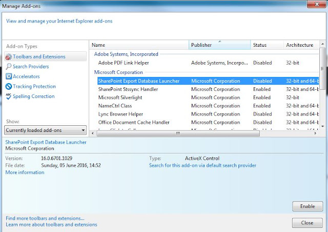The height and width of the screenshot is (232, 328).
Task: Click the Tracking Protection icon
Action: pyautogui.click(x=9, y=86)
